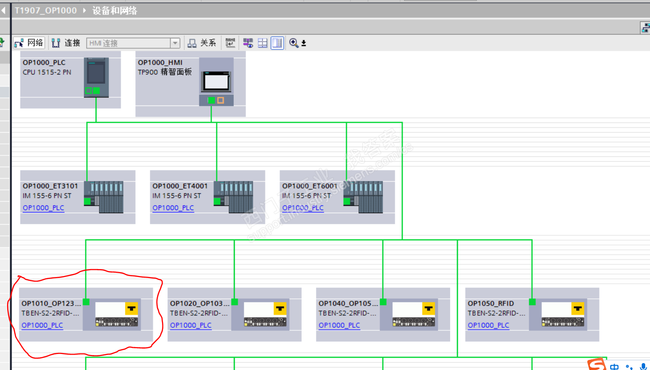
Task: Toggle the remember layout icon
Action: pos(277,43)
